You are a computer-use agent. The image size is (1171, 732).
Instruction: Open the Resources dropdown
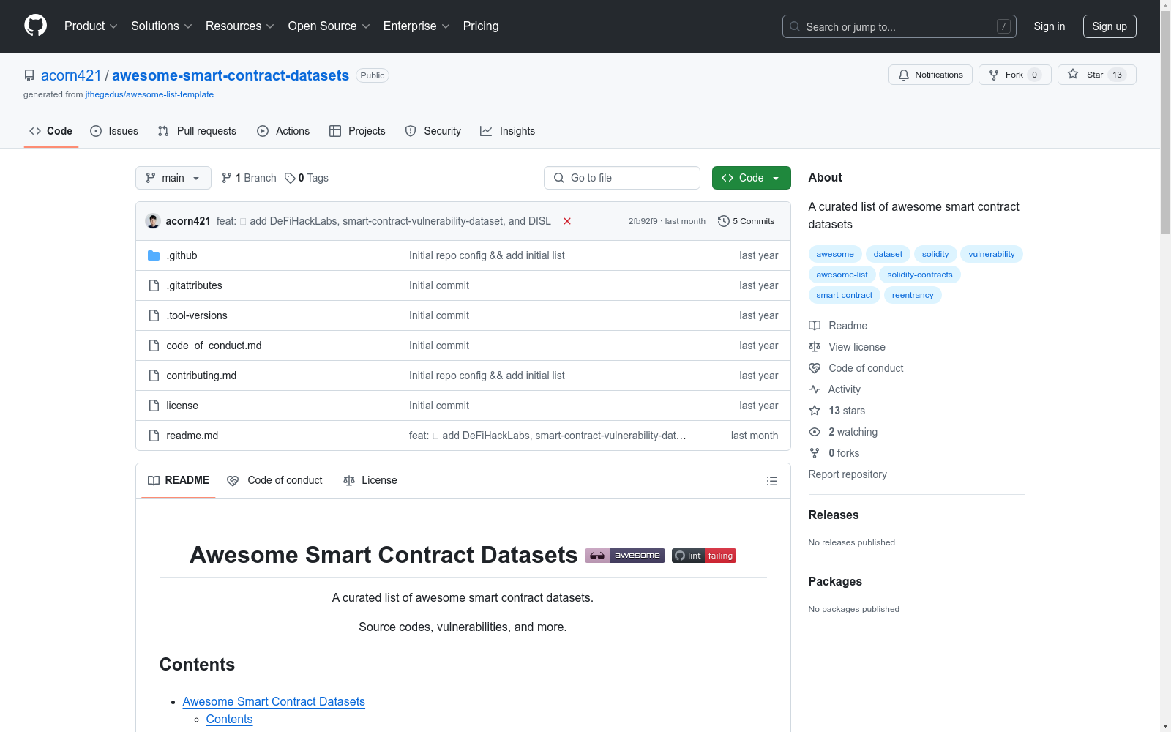click(240, 26)
